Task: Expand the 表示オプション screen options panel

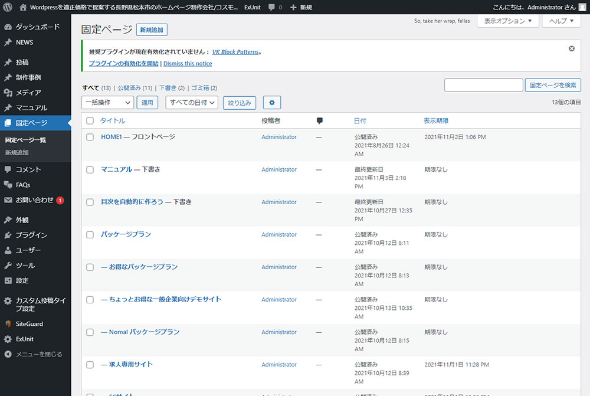Action: [507, 21]
